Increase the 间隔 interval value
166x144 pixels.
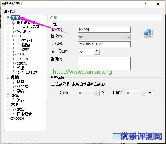point(97,92)
